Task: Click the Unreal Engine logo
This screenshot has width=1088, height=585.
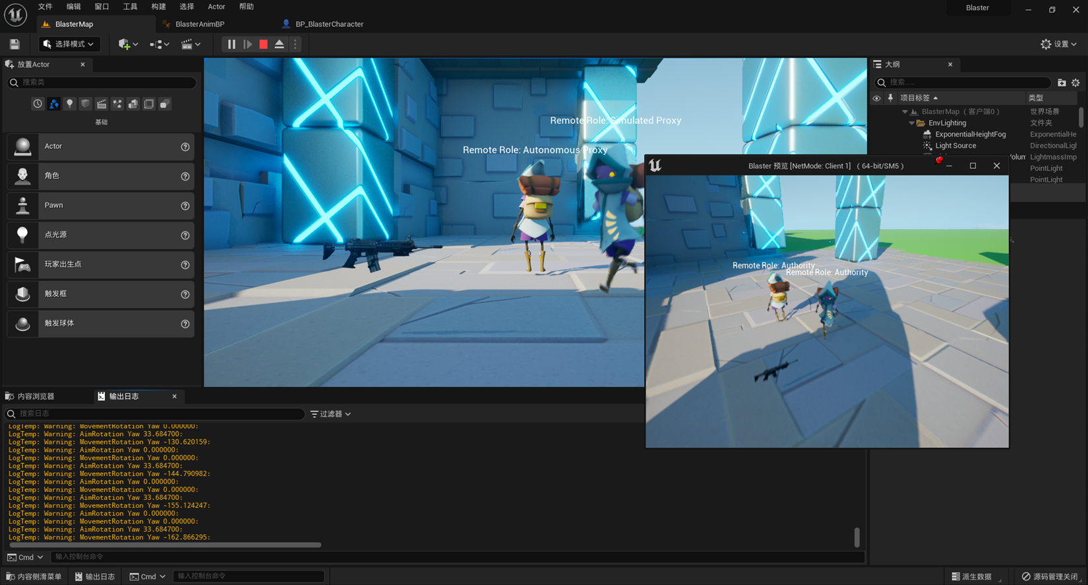Action: [15, 15]
